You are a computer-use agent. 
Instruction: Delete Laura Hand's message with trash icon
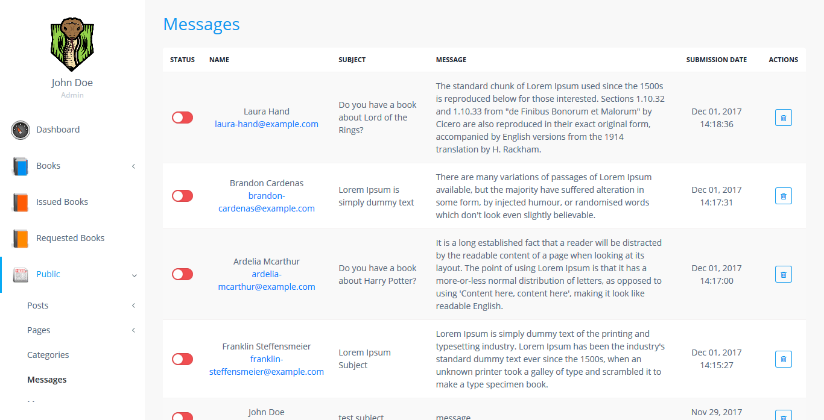coord(783,118)
